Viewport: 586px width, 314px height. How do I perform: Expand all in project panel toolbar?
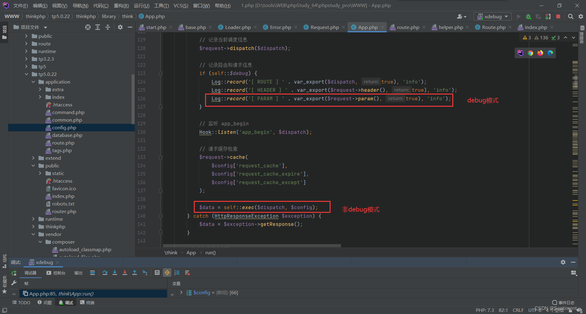pyautogui.click(x=98, y=27)
